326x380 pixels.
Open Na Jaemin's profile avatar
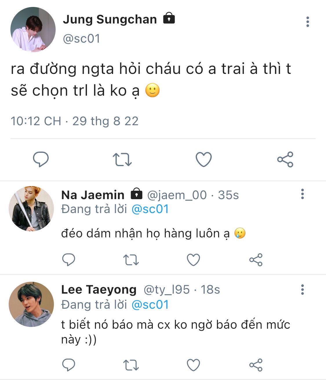31,209
